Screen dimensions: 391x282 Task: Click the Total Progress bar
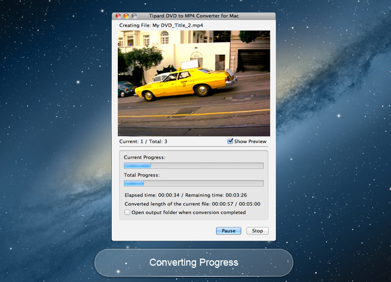[194, 183]
